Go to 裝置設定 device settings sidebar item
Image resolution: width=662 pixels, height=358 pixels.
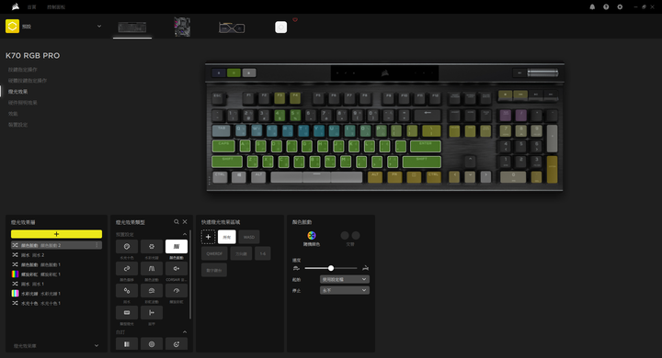click(x=17, y=125)
